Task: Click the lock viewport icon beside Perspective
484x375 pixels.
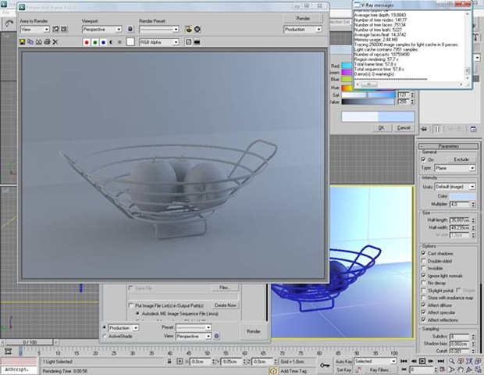Action: (130, 29)
